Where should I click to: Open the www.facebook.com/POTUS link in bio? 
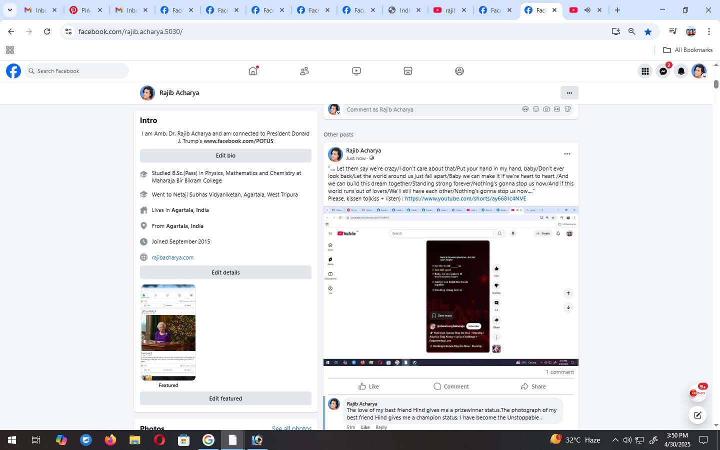click(238, 141)
